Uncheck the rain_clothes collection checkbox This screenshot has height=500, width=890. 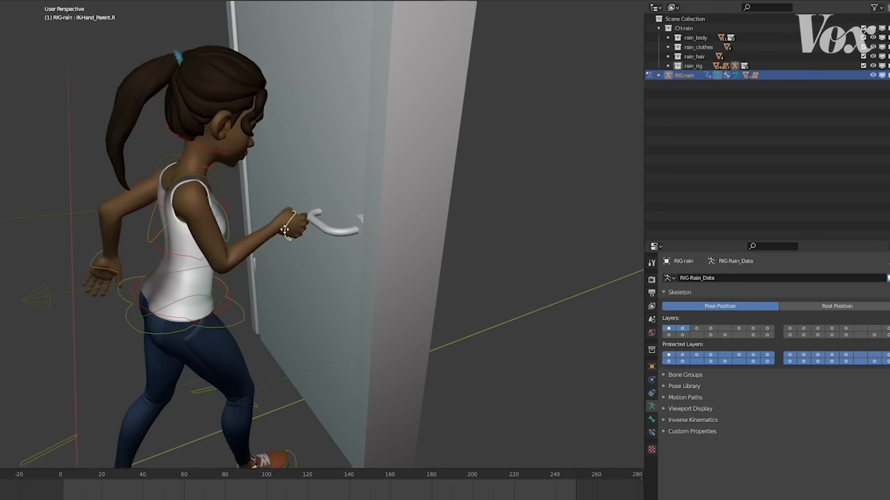click(863, 47)
